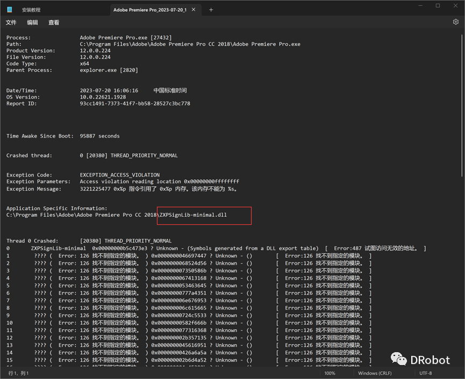The width and height of the screenshot is (465, 379).
Task: Open the 文件 menu
Action: click(11, 23)
